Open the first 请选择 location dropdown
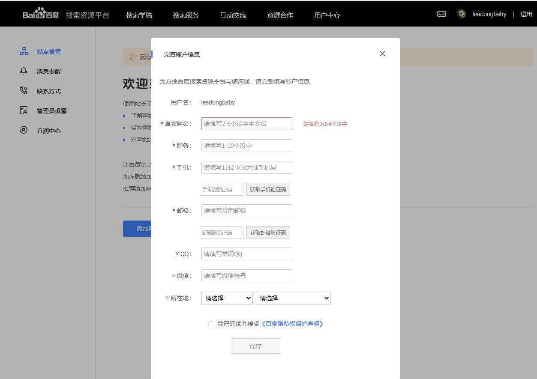 click(227, 298)
